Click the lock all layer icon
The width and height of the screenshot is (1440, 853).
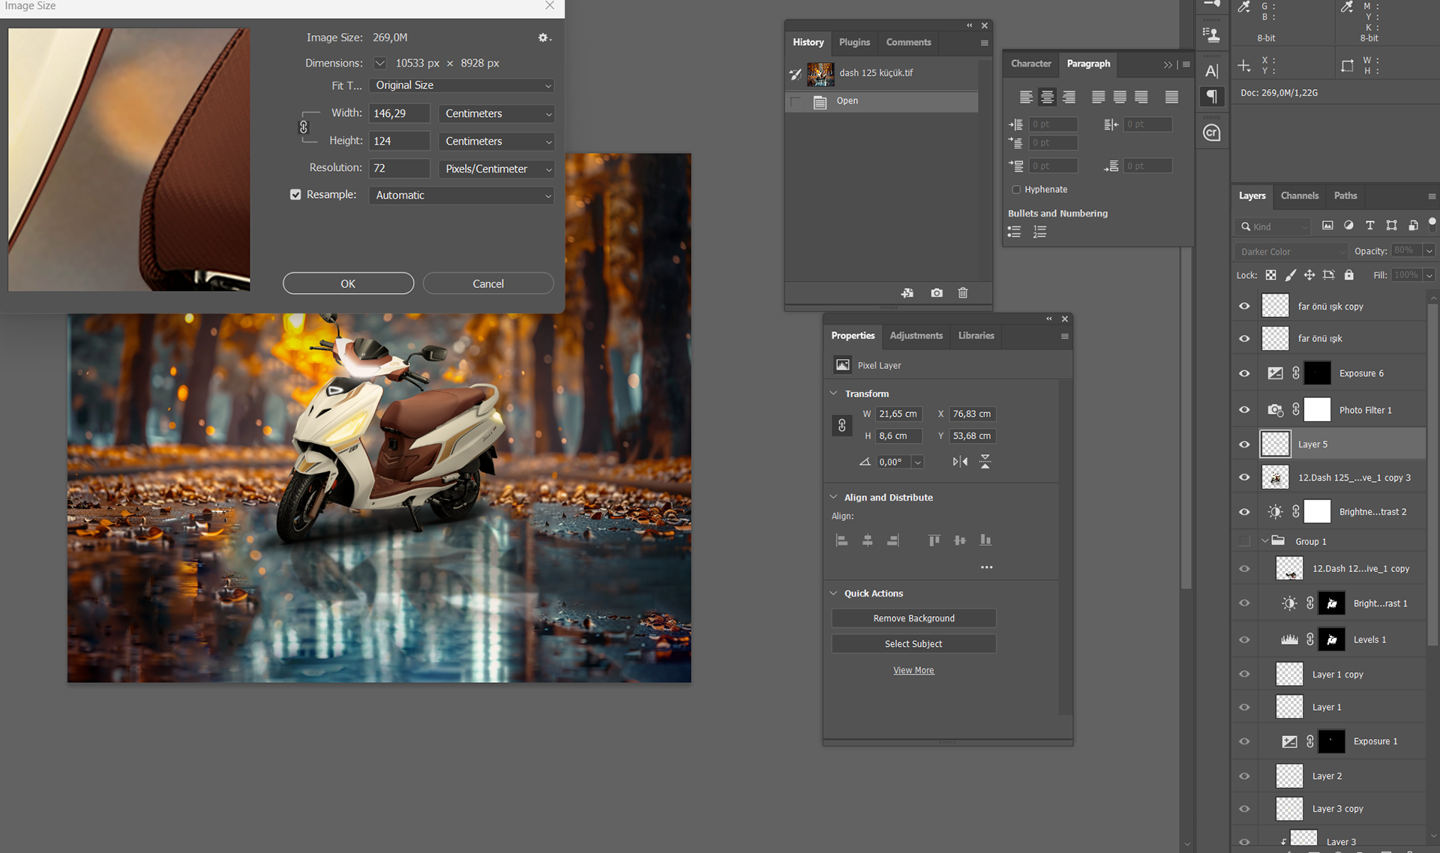[x=1348, y=275]
